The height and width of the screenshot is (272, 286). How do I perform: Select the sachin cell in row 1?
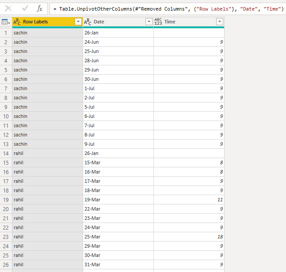point(47,33)
